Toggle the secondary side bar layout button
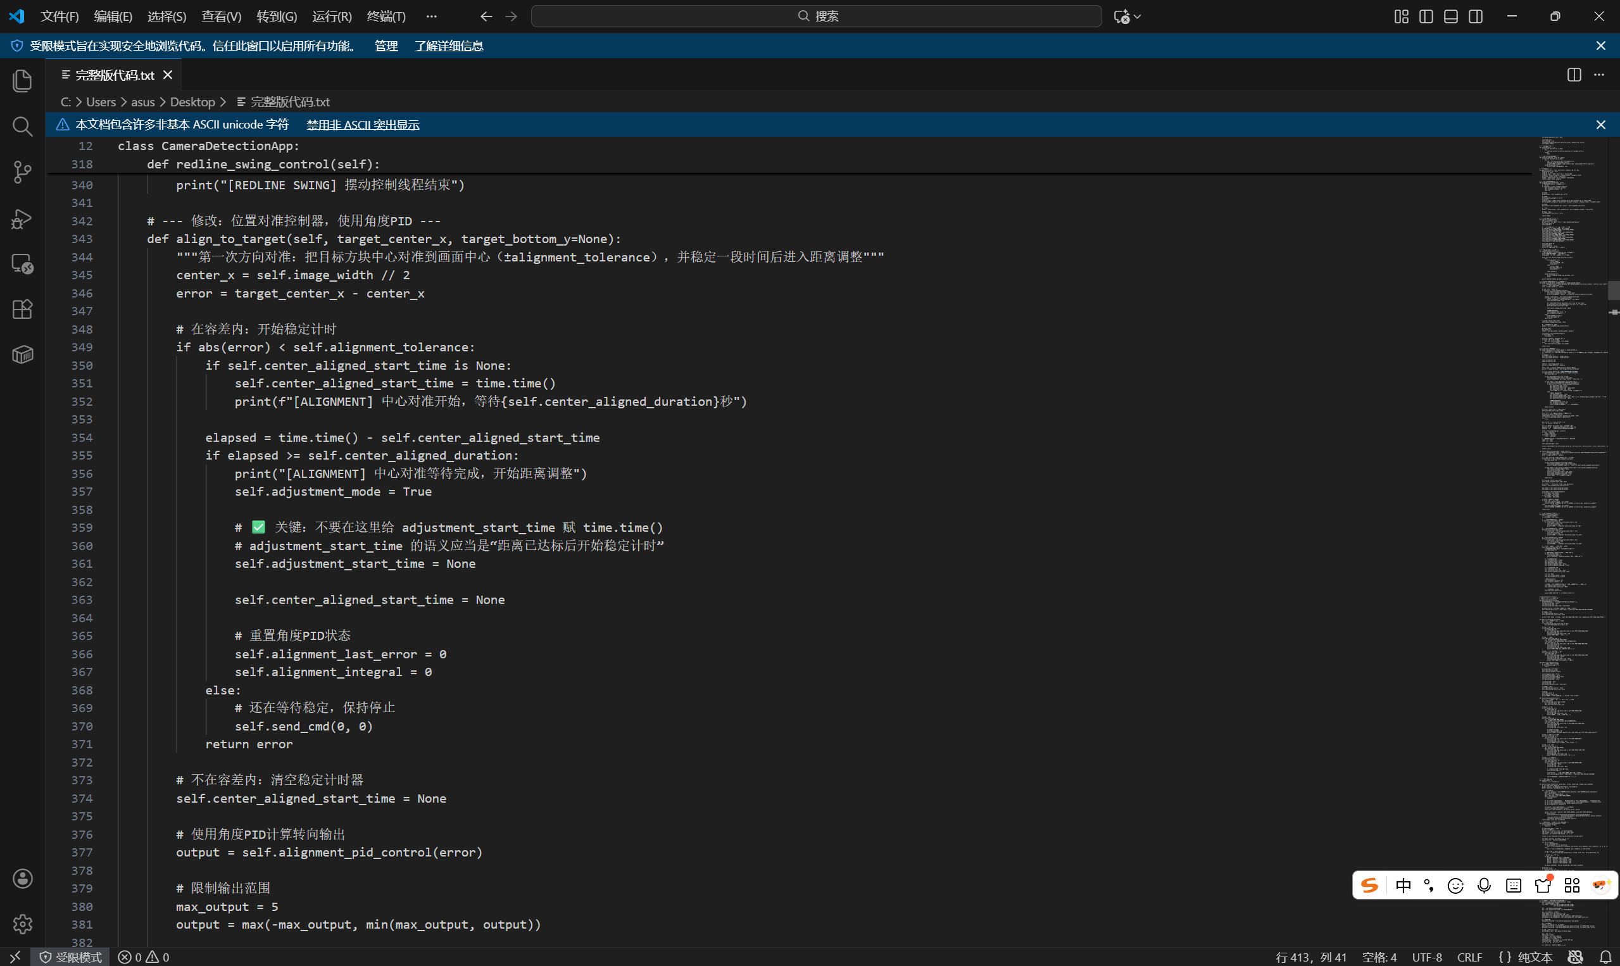Screen dimensions: 1620x966 click(x=1476, y=16)
